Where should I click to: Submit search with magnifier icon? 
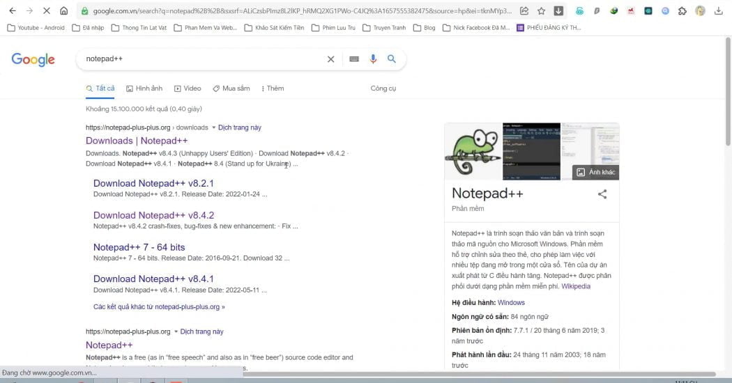coord(392,58)
